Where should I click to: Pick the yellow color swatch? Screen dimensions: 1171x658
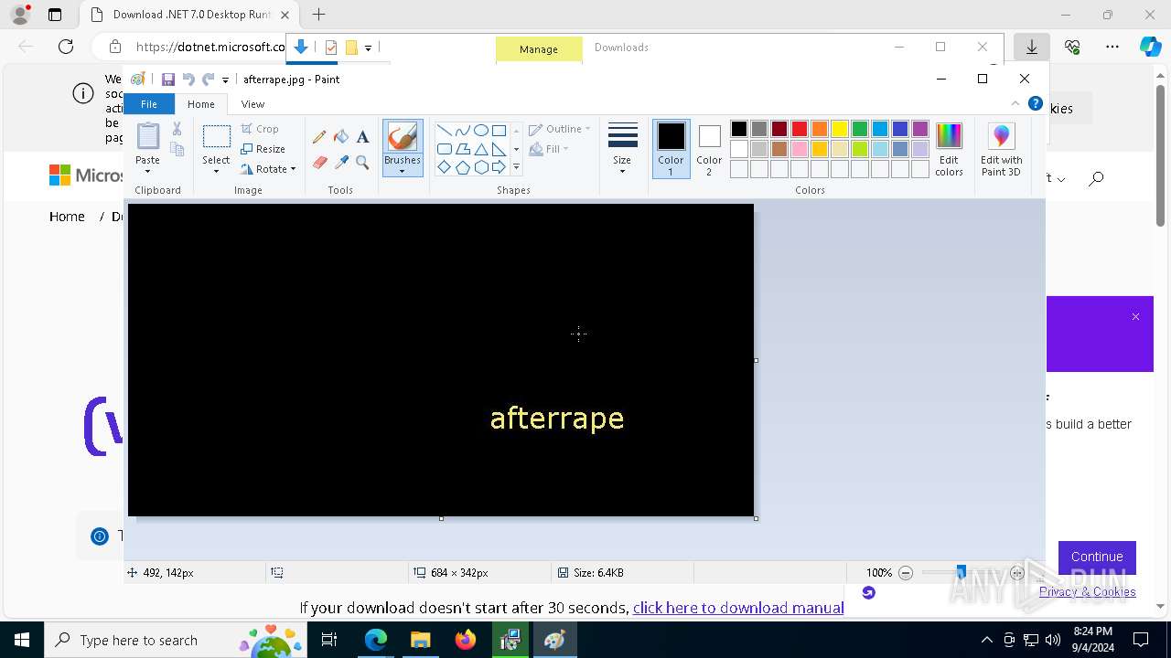(x=840, y=129)
